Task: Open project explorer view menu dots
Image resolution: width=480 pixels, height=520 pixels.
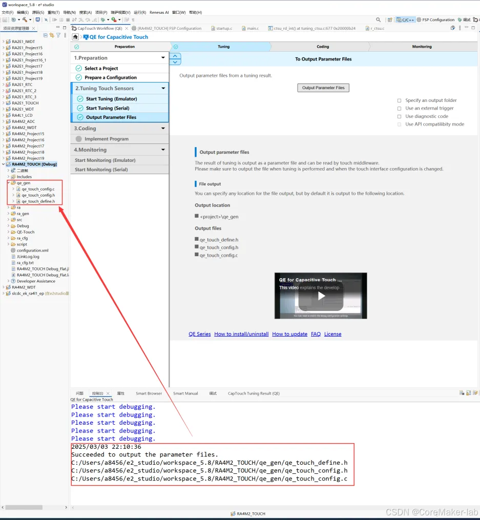Action: 65,35
